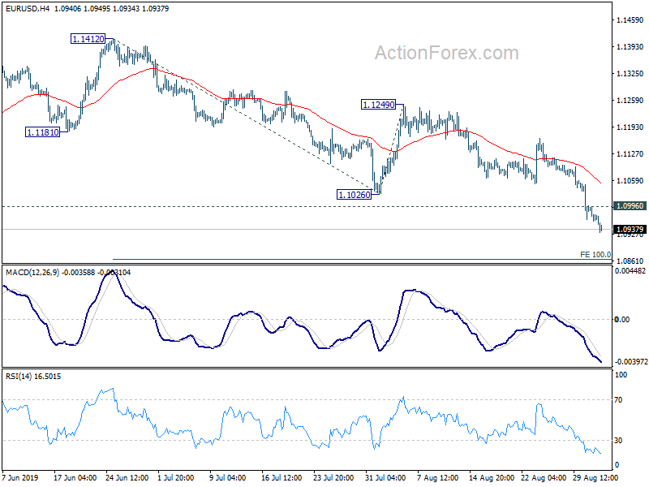This screenshot has width=649, height=487.
Task: Click the 1.14120 price label
Action: tap(88, 39)
